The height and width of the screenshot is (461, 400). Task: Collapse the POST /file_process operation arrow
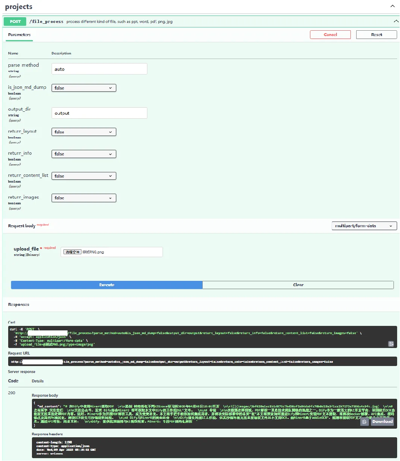pos(395,21)
